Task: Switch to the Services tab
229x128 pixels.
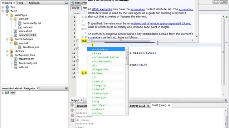Action: click(34, 3)
